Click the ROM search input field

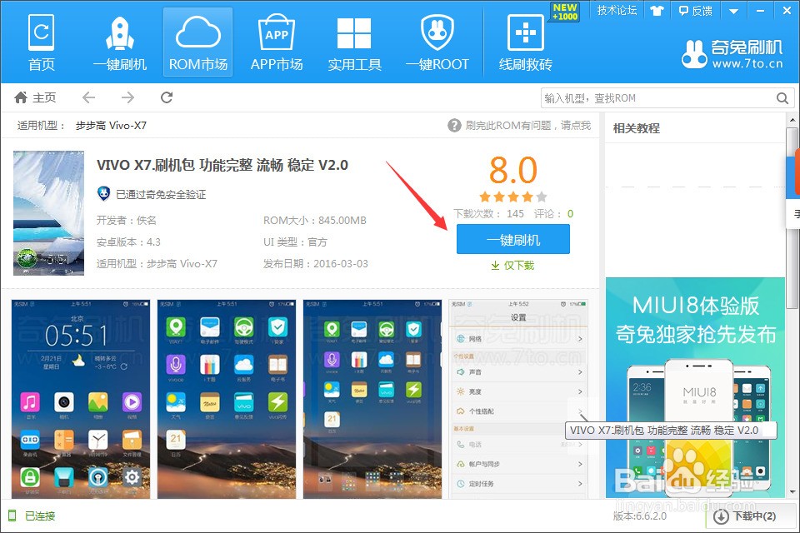click(x=658, y=98)
